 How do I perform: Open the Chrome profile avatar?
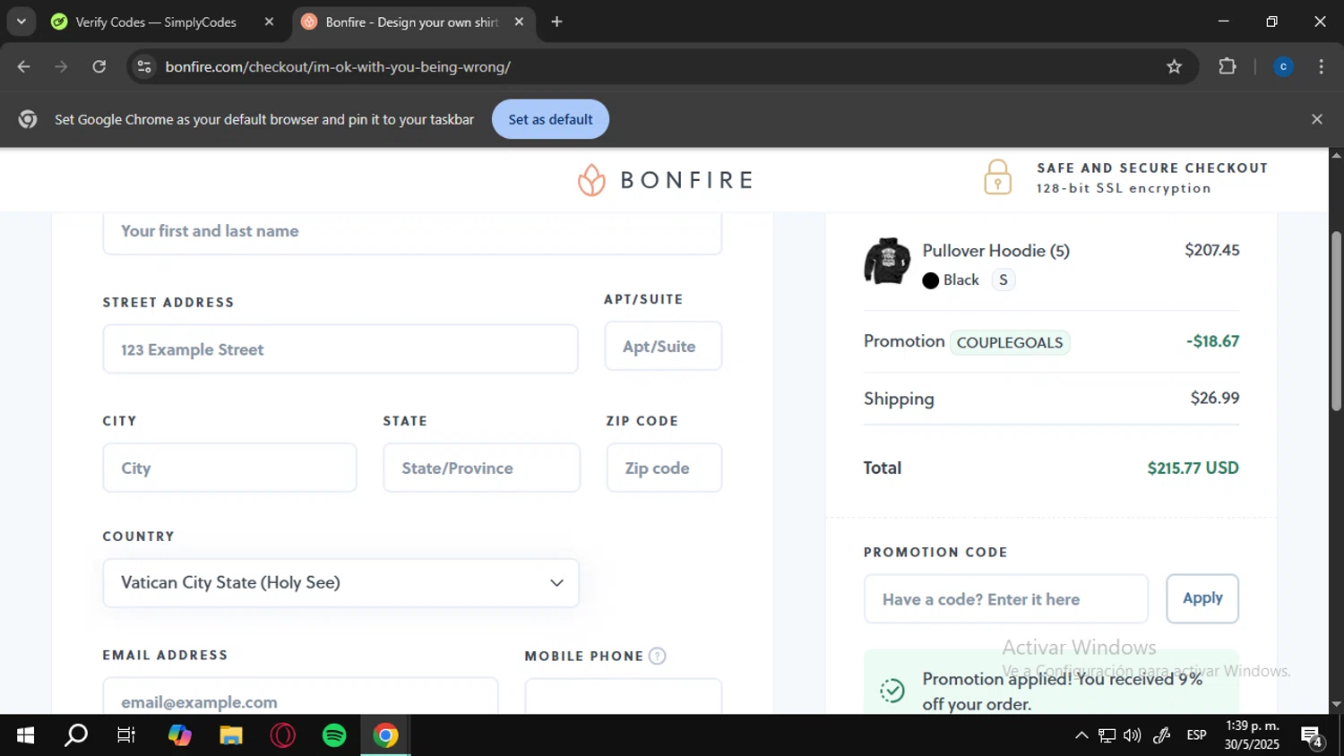(1283, 66)
